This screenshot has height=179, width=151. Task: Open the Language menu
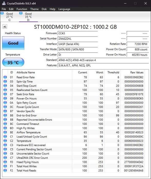[x=64, y=9]
